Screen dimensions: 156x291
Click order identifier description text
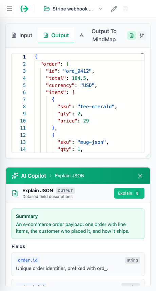tap(62, 268)
